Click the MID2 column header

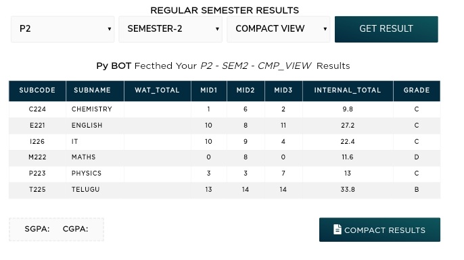[x=246, y=90]
